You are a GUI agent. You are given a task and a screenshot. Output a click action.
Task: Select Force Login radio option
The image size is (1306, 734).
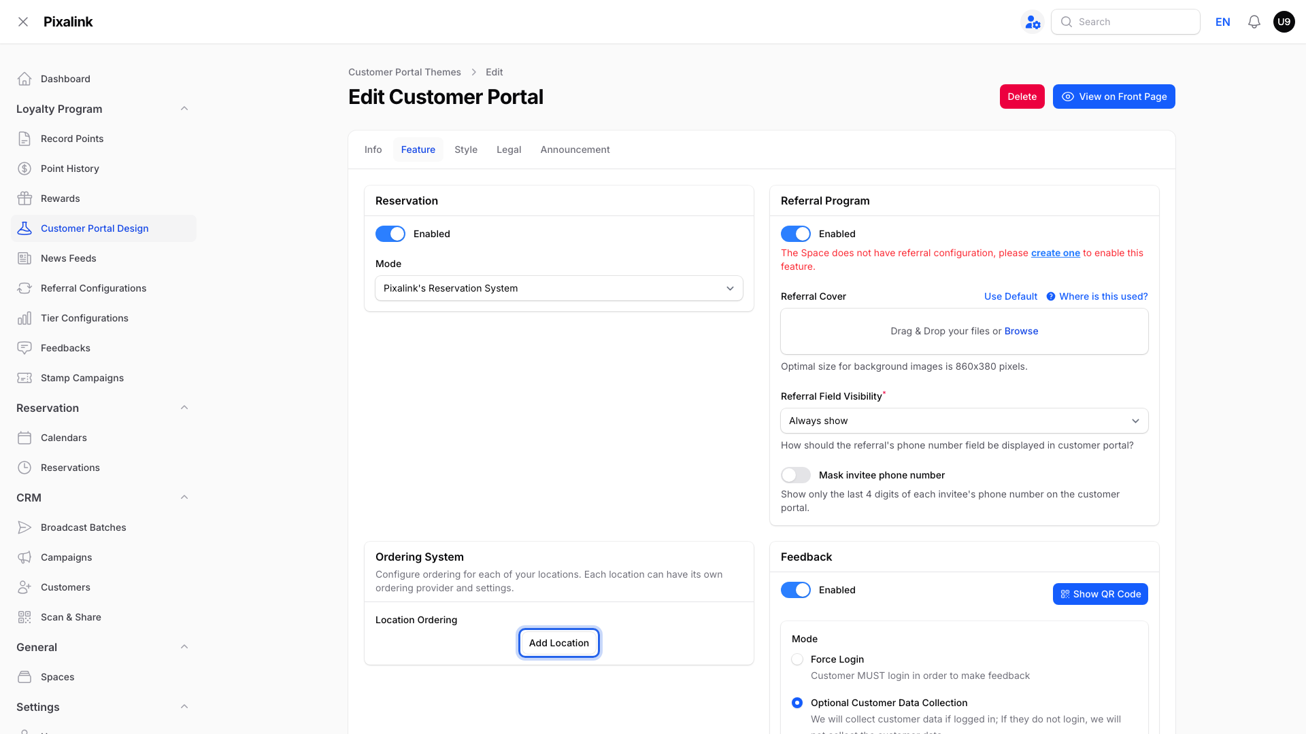tap(797, 659)
